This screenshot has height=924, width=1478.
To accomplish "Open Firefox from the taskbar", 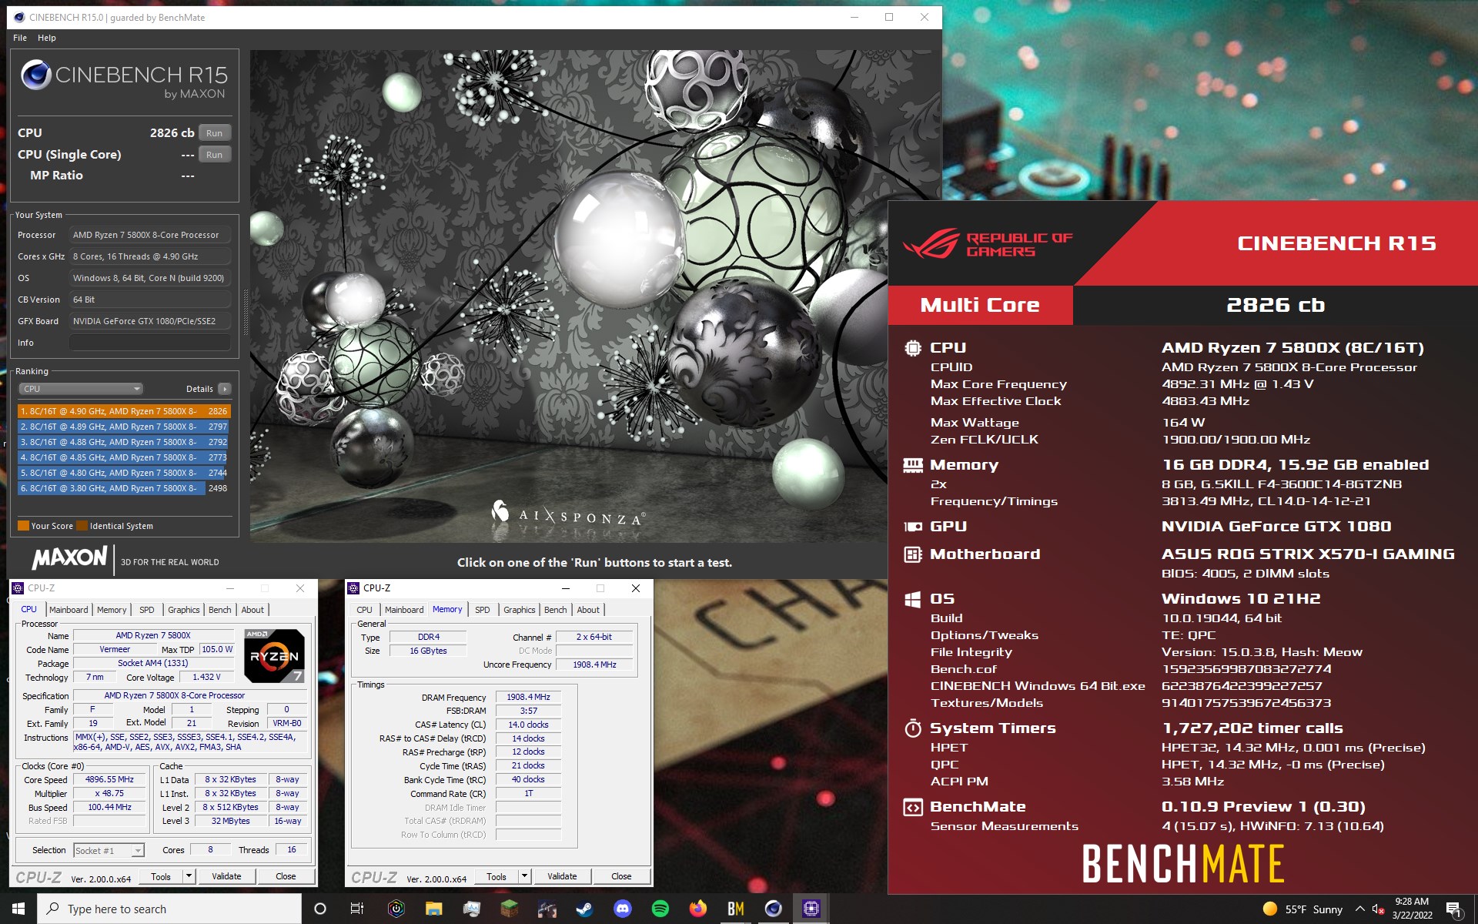I will [x=697, y=909].
